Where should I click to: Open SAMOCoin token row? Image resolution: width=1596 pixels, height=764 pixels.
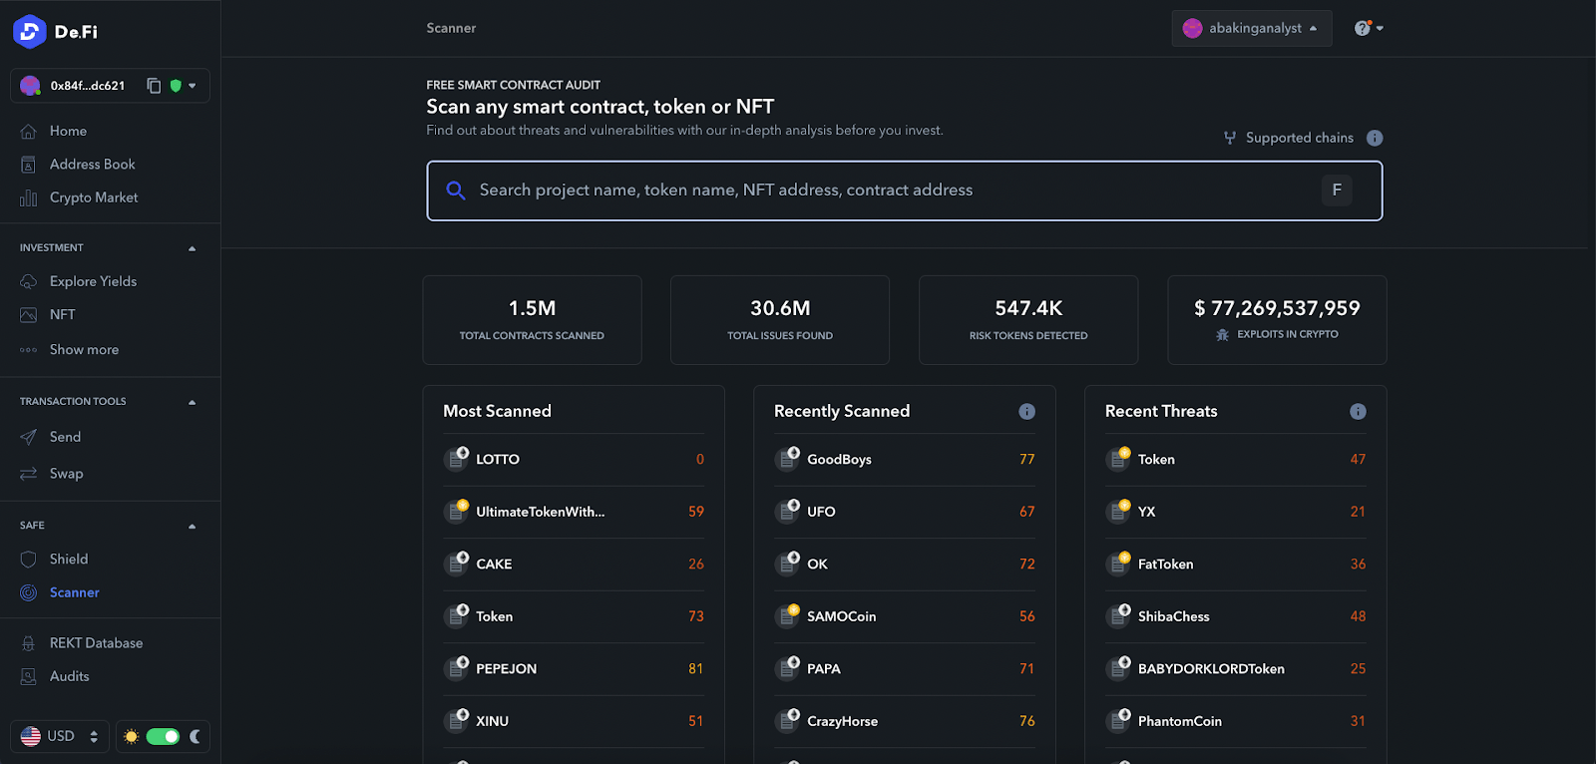click(x=905, y=616)
